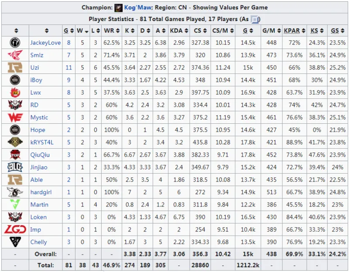Open the iBoy player link
The height and width of the screenshot is (272, 349).
tap(37, 80)
